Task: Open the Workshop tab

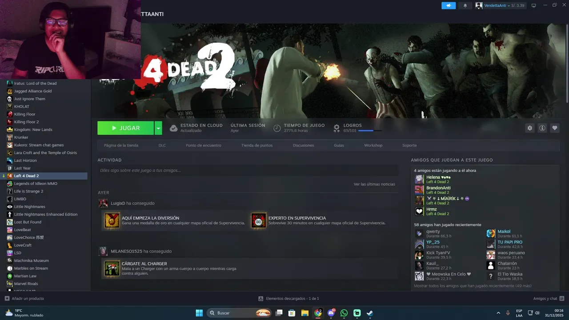Action: pyautogui.click(x=373, y=145)
